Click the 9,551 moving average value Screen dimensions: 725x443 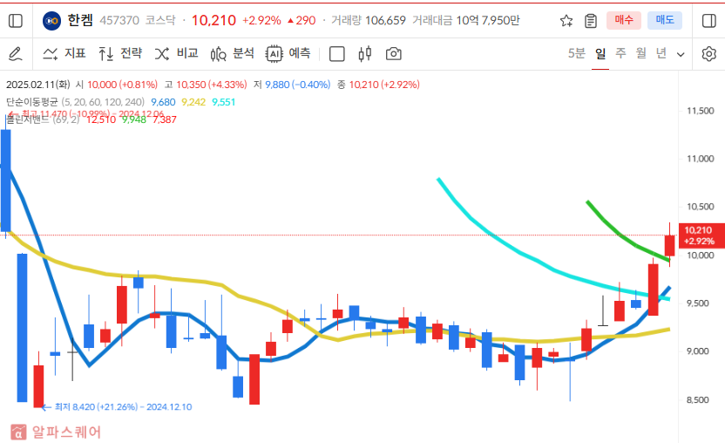224,102
